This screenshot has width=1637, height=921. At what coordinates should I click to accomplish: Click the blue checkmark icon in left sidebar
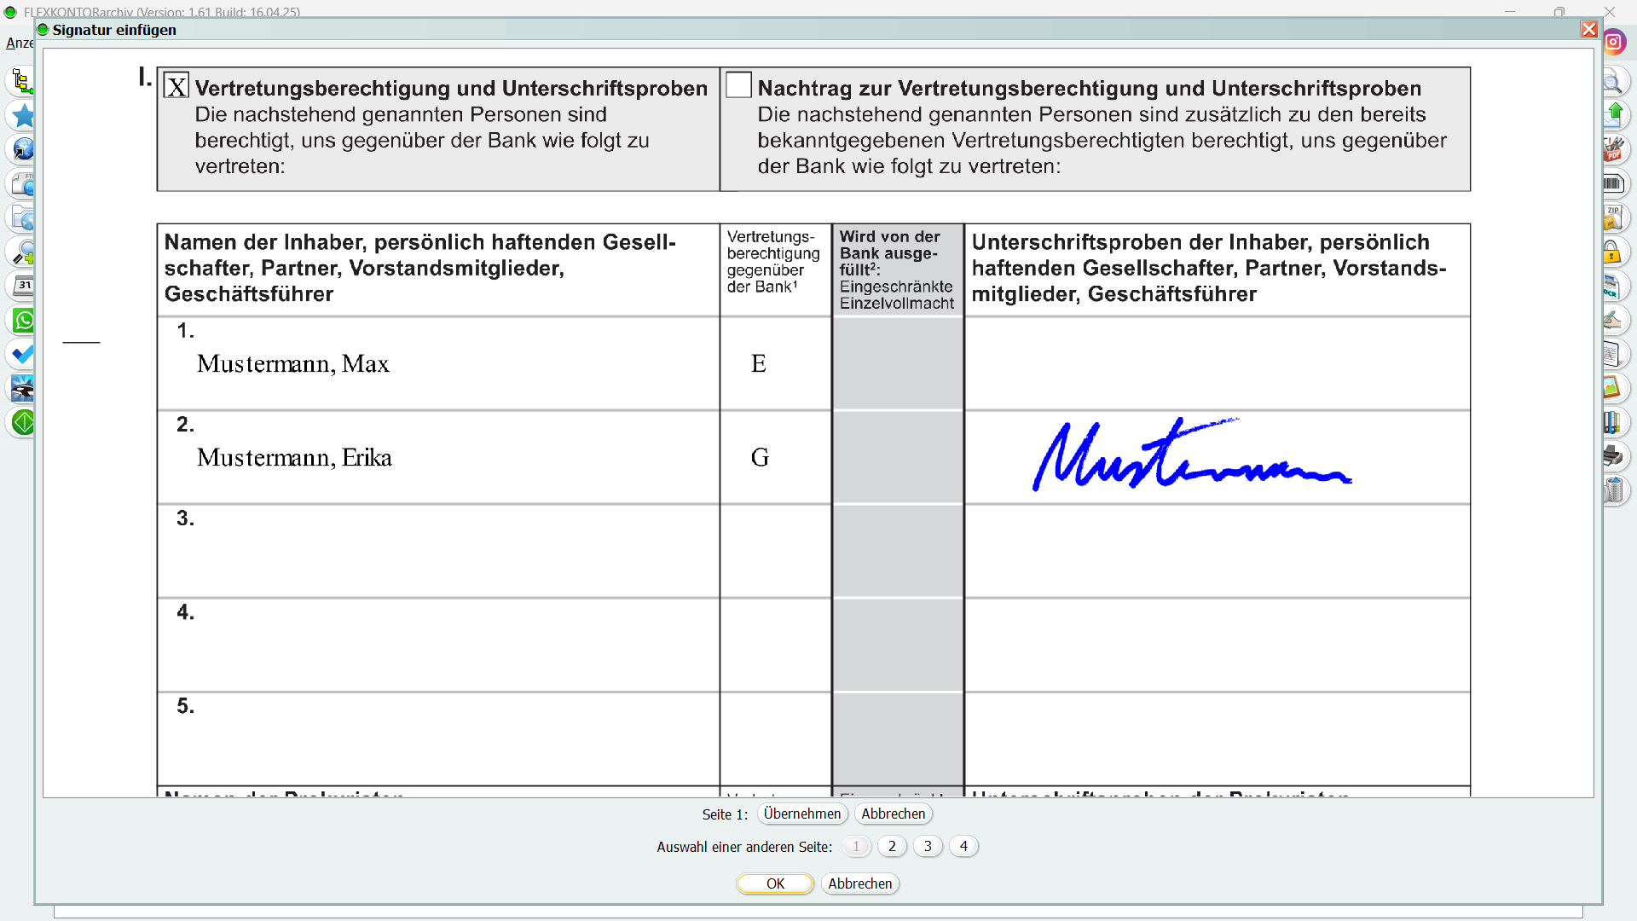click(x=23, y=355)
